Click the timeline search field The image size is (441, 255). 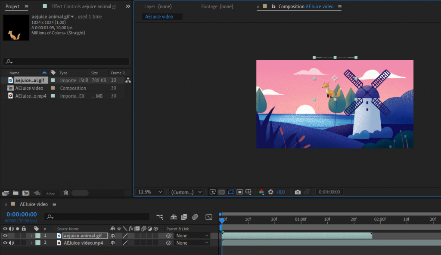click(97, 217)
